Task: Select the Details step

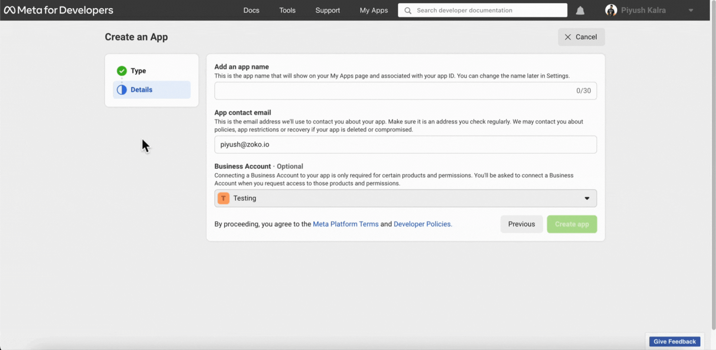Action: point(151,90)
